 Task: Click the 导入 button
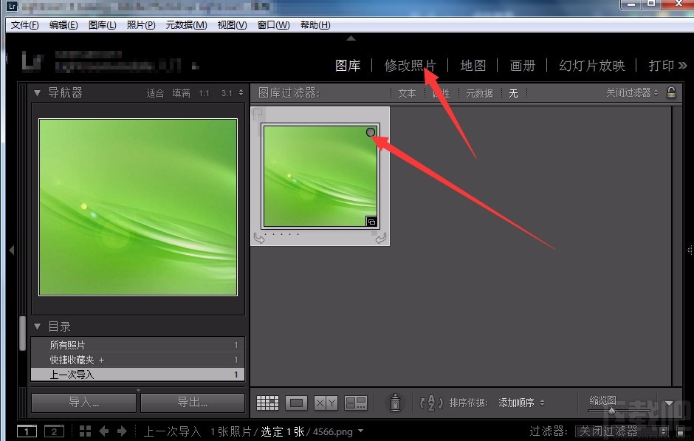[x=83, y=403]
